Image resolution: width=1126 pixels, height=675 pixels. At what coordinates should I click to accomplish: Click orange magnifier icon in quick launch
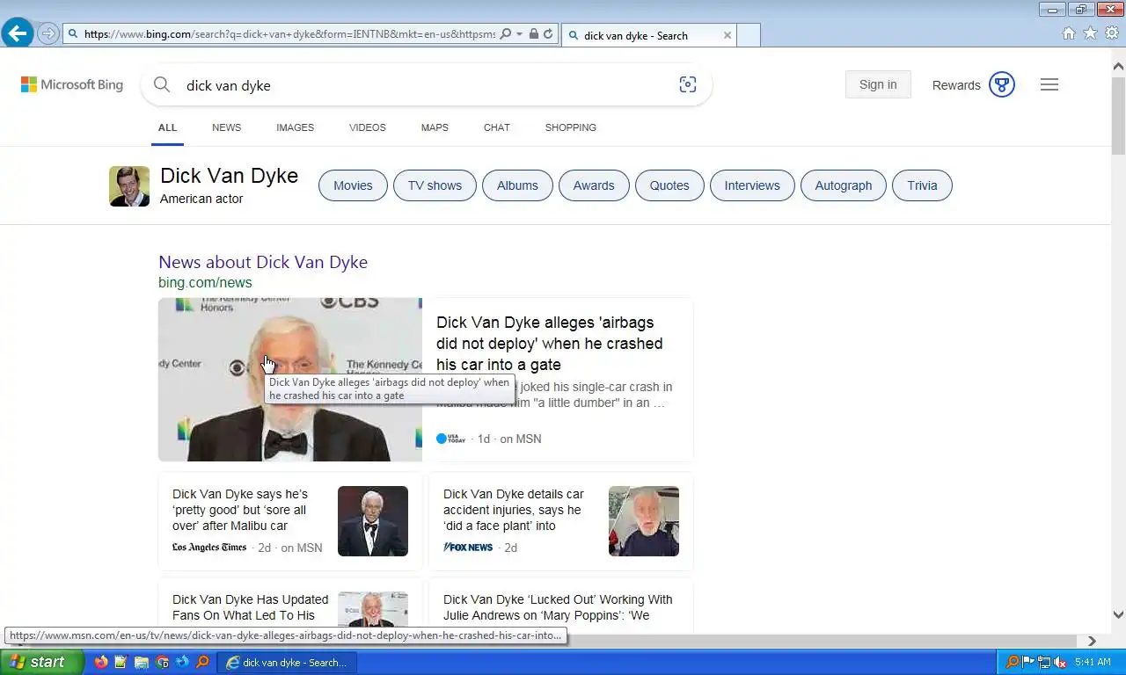(202, 662)
